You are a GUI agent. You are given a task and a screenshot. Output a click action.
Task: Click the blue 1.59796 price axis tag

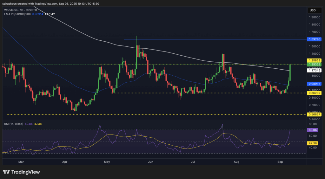click(314, 39)
